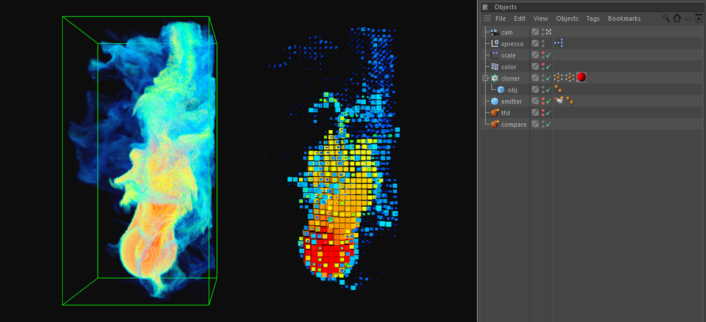Select the camera target tag on cam row
706x322 pixels.
pyautogui.click(x=549, y=32)
